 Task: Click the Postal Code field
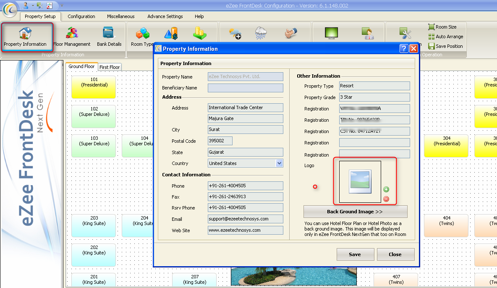tap(220, 141)
